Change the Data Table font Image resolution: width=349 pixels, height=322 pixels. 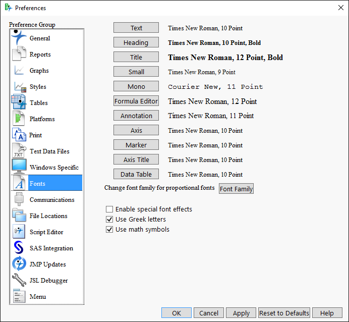[x=136, y=174]
